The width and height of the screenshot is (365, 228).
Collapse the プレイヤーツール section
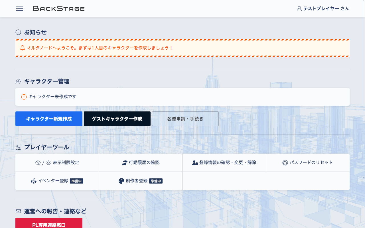[x=347, y=147]
